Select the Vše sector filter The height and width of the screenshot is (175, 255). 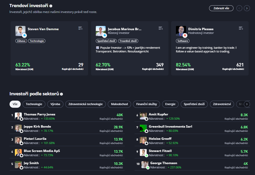coord(15,104)
